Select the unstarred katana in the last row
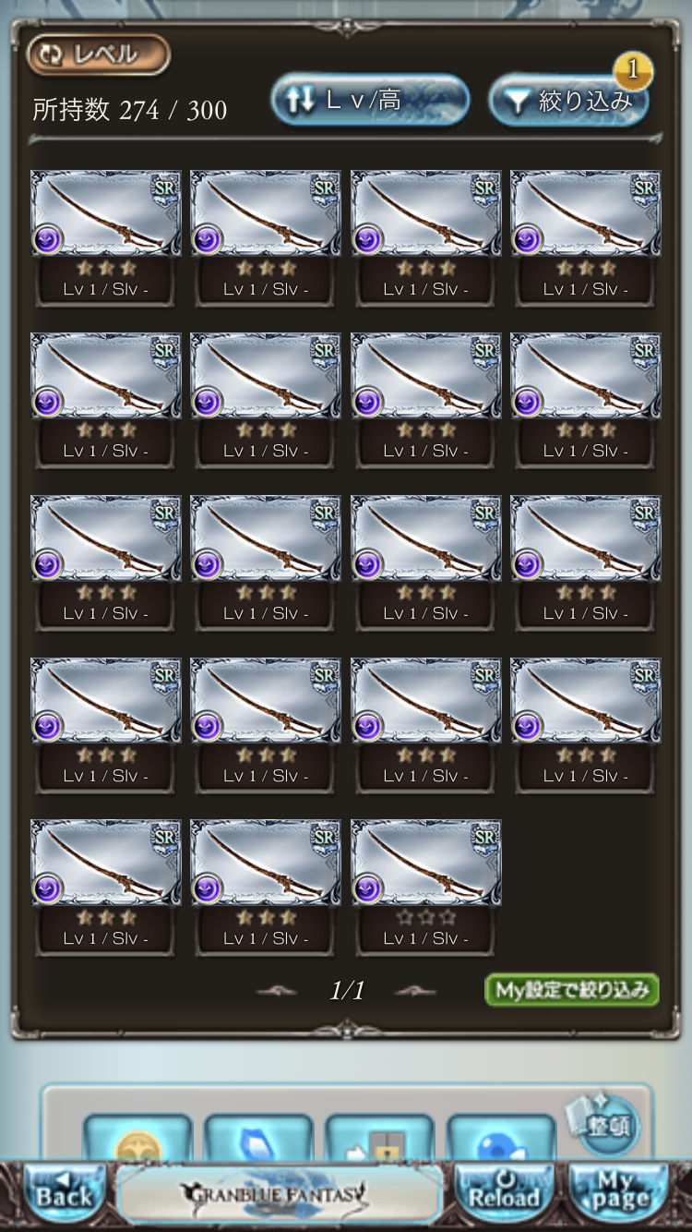692x1232 pixels. pos(425,888)
